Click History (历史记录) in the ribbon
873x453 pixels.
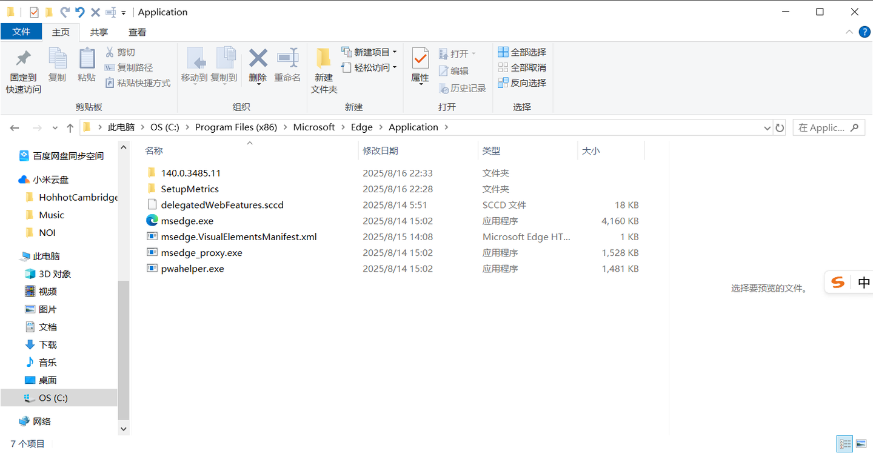point(463,89)
